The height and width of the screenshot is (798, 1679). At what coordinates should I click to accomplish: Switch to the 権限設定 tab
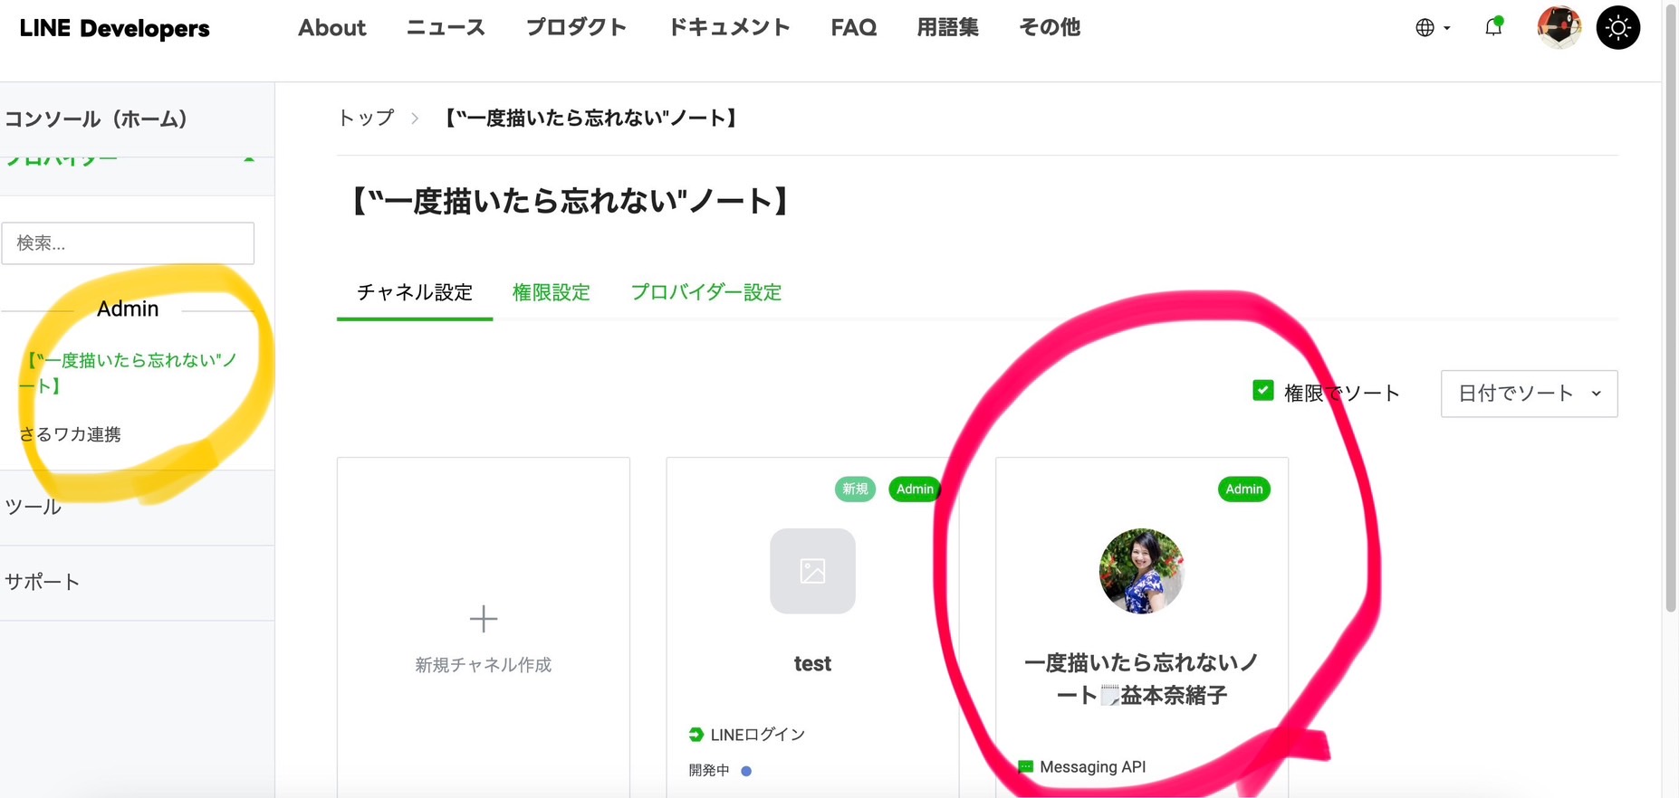point(551,292)
